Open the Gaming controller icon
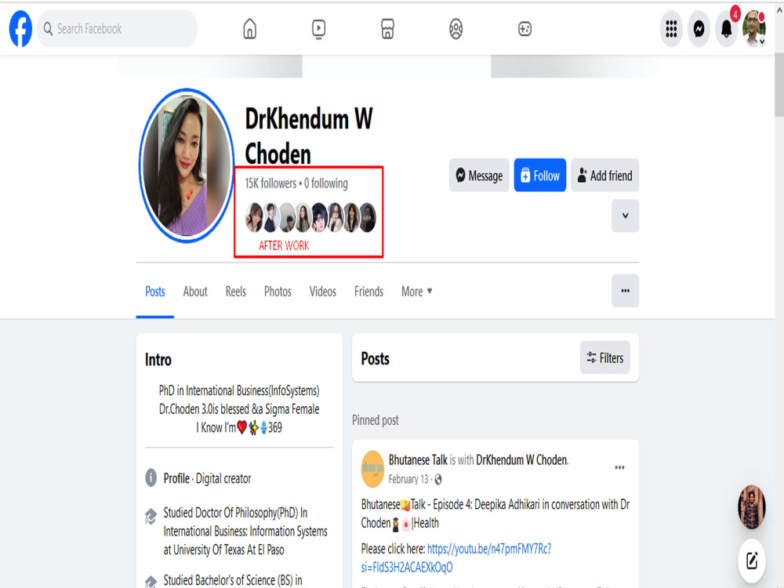Viewport: 784px width, 588px height. [524, 29]
